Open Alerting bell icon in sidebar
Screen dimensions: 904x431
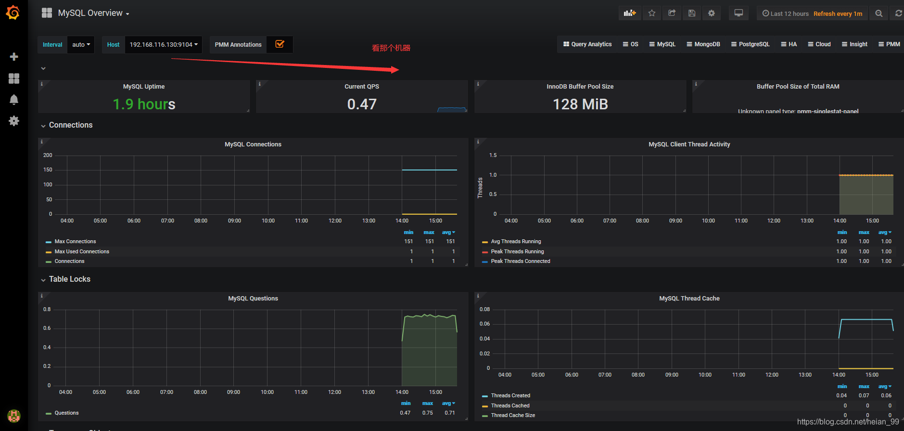[x=14, y=100]
